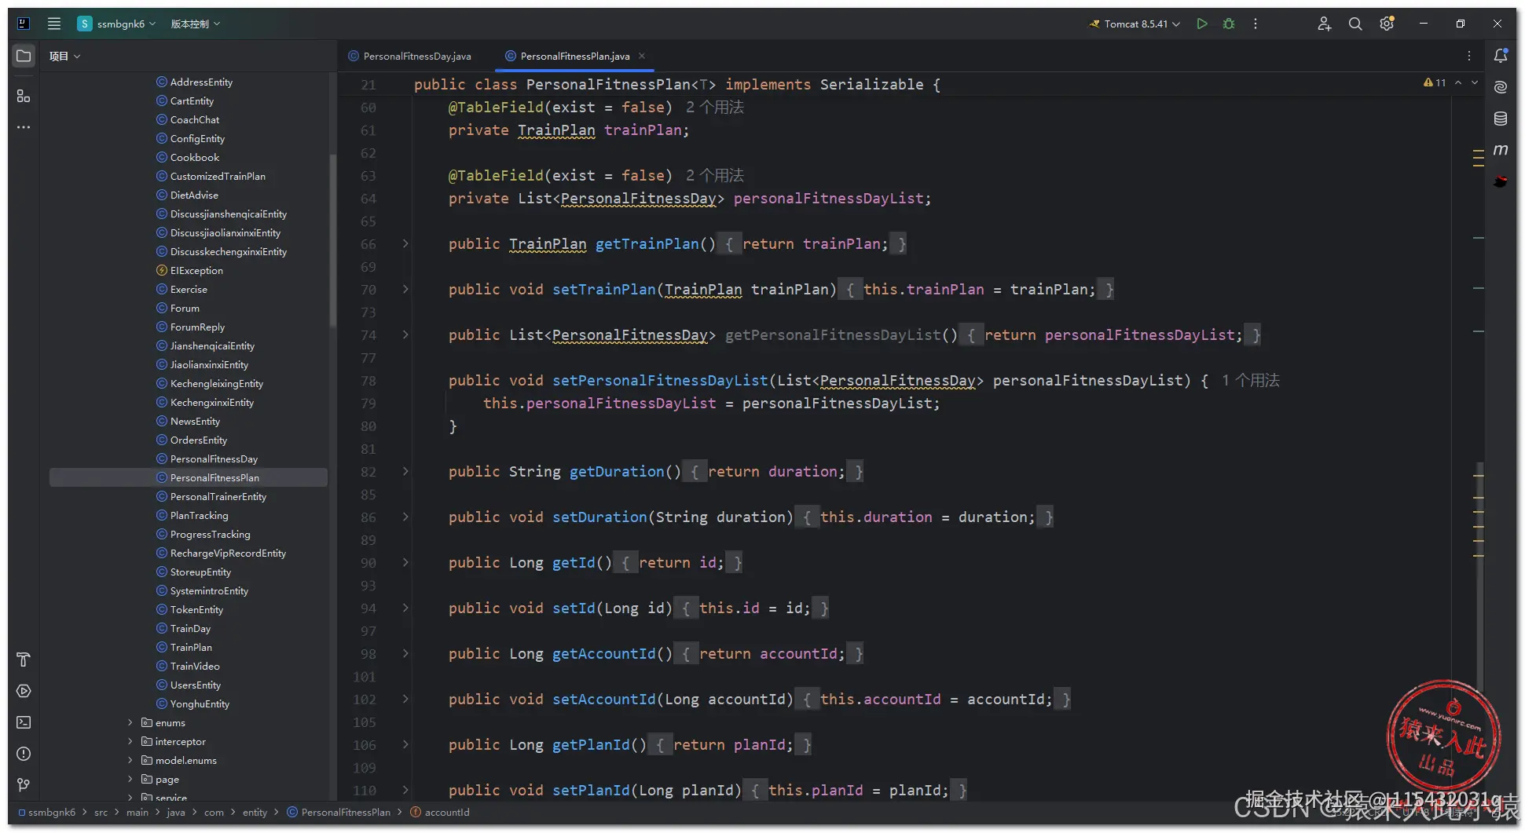This screenshot has height=833, width=1525.
Task: Open the Tomcat 8.5.41 run configuration dropdown
Action: click(x=1135, y=24)
